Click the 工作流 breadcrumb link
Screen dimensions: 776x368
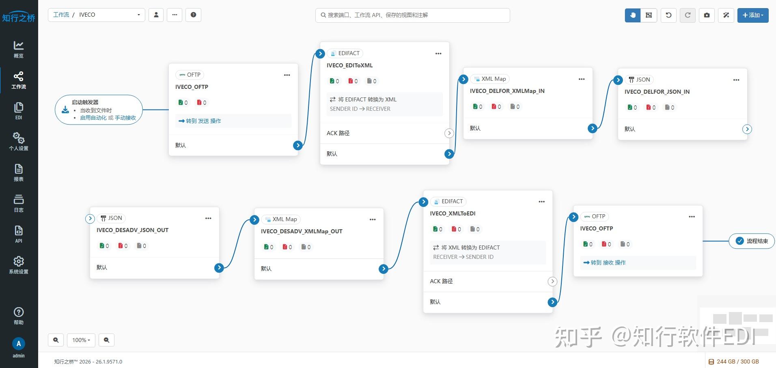tap(61, 15)
